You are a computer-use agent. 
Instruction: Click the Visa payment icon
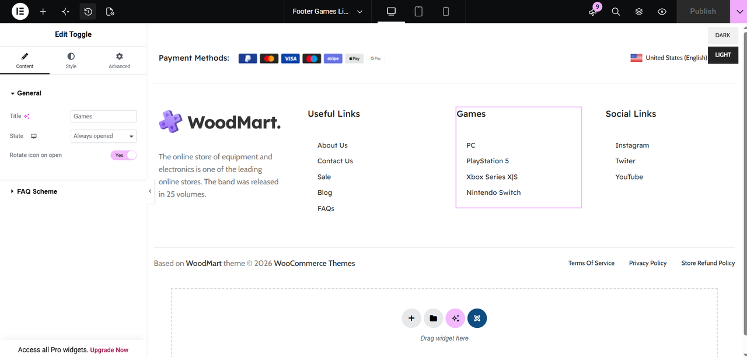pyautogui.click(x=290, y=58)
